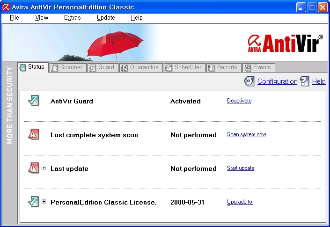The height and width of the screenshot is (227, 330).
Task: Click the AntiVir Guard green checkmark icon
Action: tap(34, 101)
